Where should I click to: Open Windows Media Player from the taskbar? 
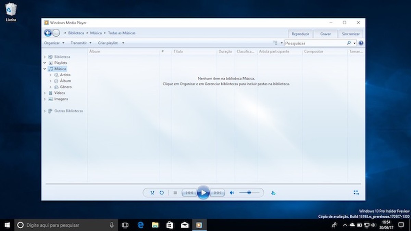(199, 225)
